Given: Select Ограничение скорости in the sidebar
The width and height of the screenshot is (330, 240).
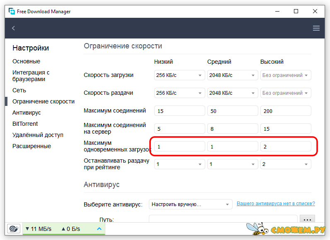Looking at the screenshot, I should 44,101.
